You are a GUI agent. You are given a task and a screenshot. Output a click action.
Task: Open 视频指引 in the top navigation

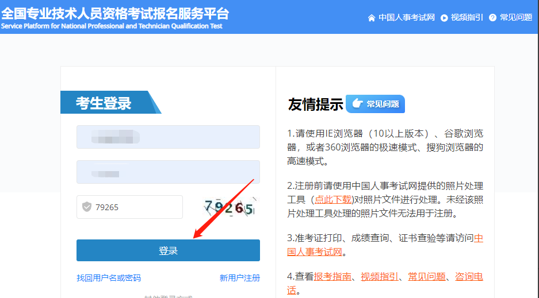[x=467, y=18]
